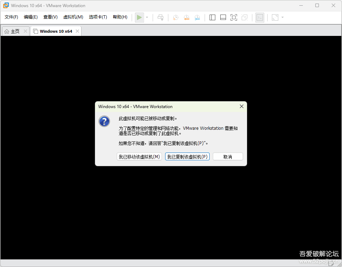Toggle the library sidebar panel
The width and height of the screenshot is (342, 267).
click(x=212, y=17)
